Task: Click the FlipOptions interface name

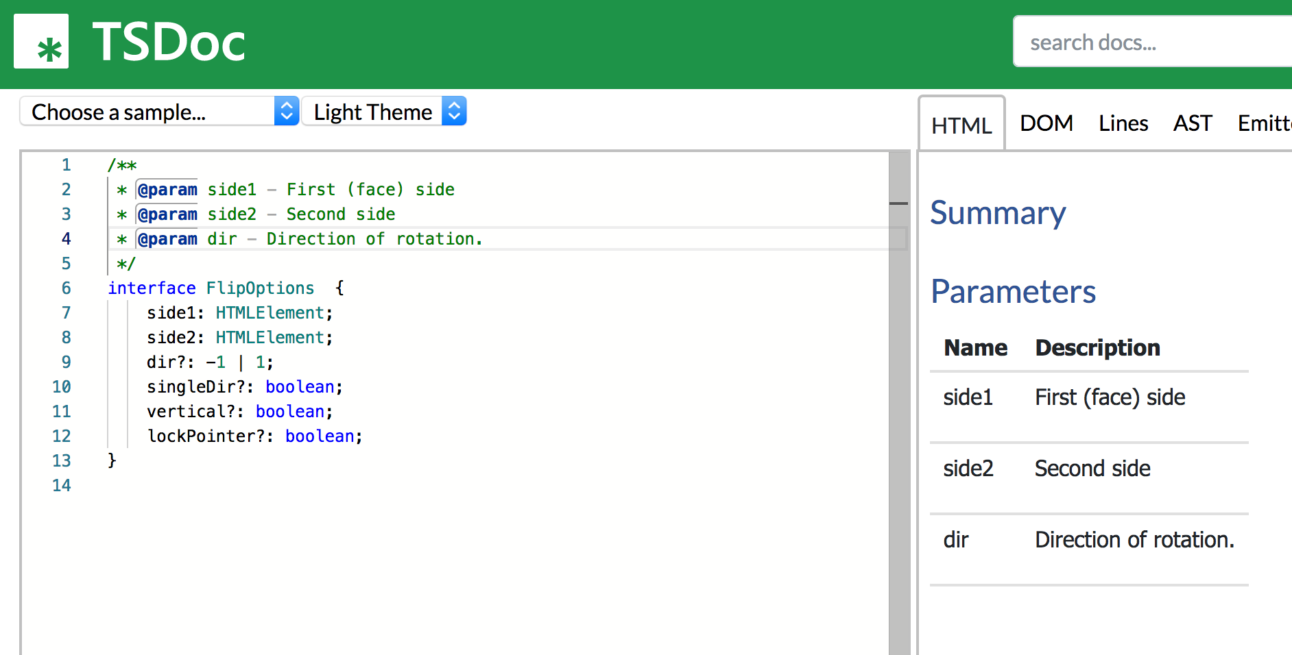Action: (261, 288)
